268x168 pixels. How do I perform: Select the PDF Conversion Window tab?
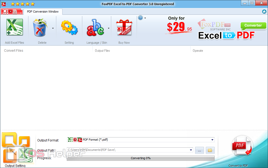pyautogui.click(x=43, y=12)
